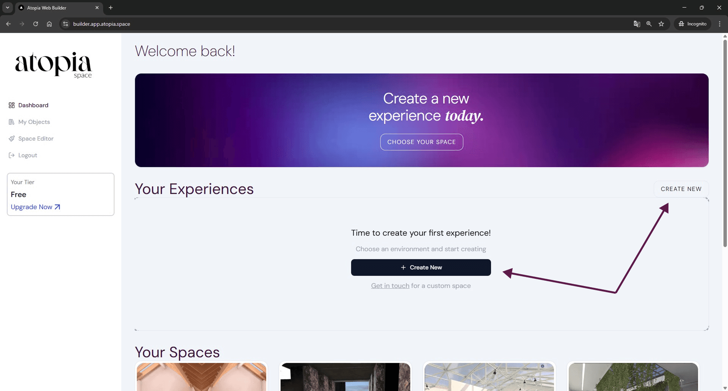Image resolution: width=728 pixels, height=391 pixels.
Task: Click the Free tier text
Action: point(19,195)
